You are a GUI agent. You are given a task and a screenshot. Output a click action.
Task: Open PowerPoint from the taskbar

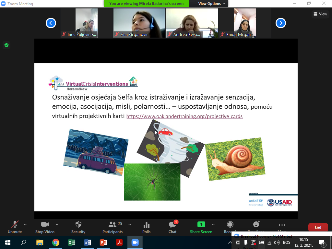pyautogui.click(x=103, y=243)
